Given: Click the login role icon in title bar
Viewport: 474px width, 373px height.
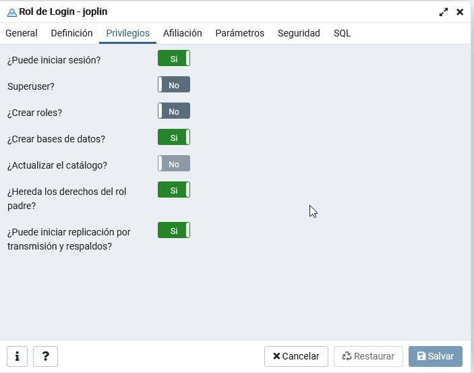Looking at the screenshot, I should [11, 12].
